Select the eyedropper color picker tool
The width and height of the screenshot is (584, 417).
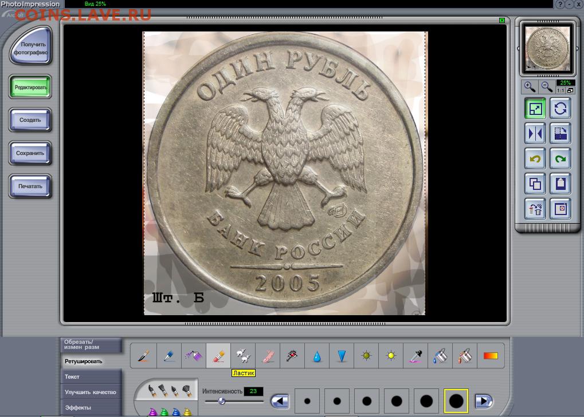[x=416, y=356]
